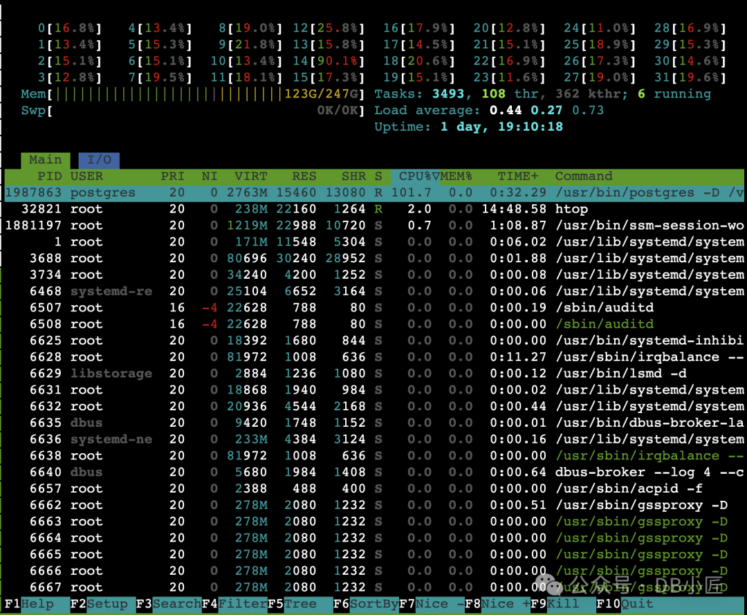Select process row PID 3734
This screenshot has height=615, width=747.
click(374, 275)
